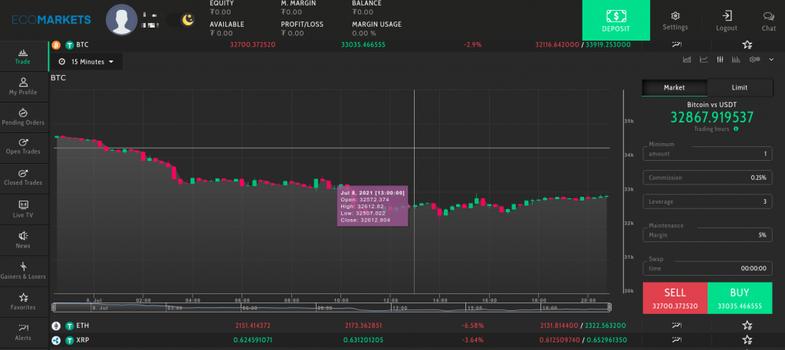Click the Bitcoin price 32867.919537
Screen dimensions: 785x350
tap(712, 117)
